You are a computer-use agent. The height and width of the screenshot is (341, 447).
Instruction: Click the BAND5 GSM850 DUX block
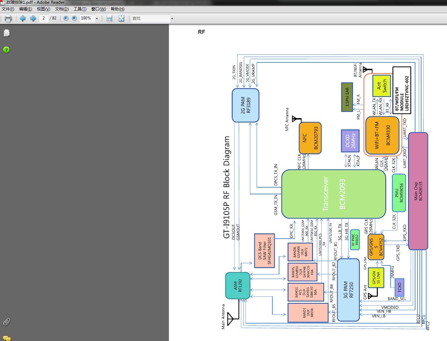[303, 272]
